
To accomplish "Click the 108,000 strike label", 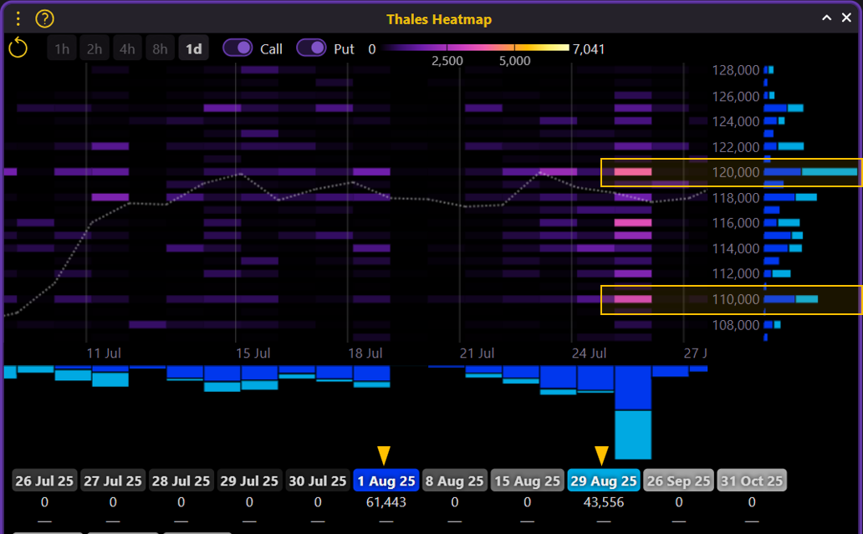I will [736, 325].
